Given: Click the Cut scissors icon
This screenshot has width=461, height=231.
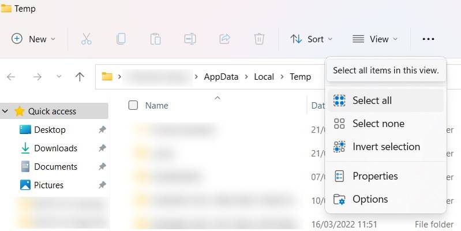Looking at the screenshot, I should [86, 39].
